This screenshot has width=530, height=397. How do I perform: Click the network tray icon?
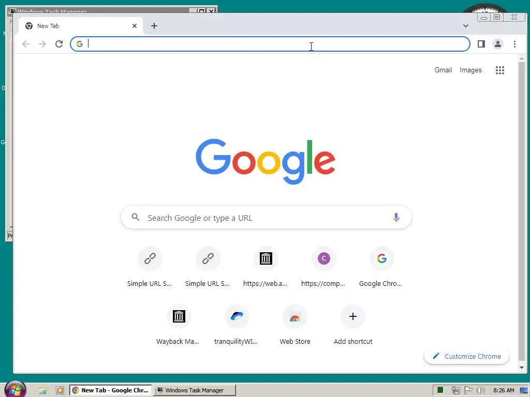coord(455,390)
